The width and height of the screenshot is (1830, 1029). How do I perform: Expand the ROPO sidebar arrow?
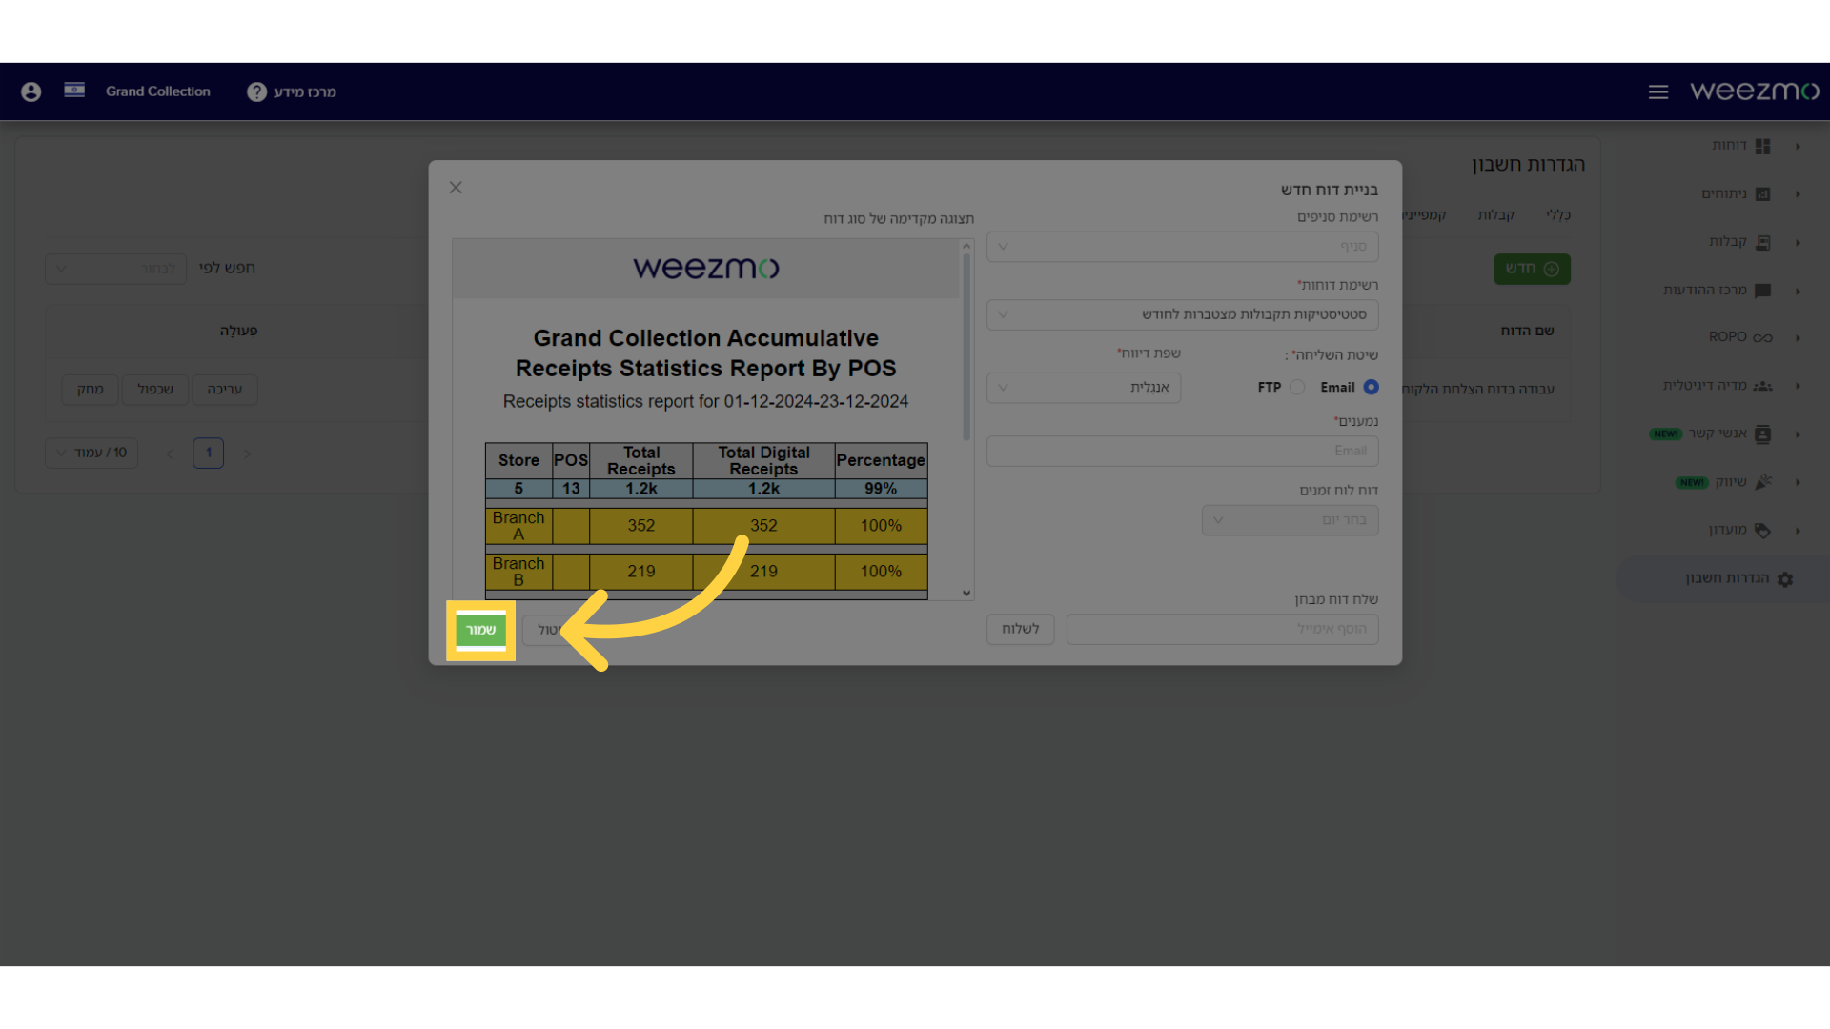point(1798,338)
